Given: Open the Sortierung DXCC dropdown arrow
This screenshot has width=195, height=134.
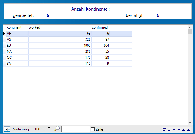Looking at the screenshot, I should click(x=49, y=128).
